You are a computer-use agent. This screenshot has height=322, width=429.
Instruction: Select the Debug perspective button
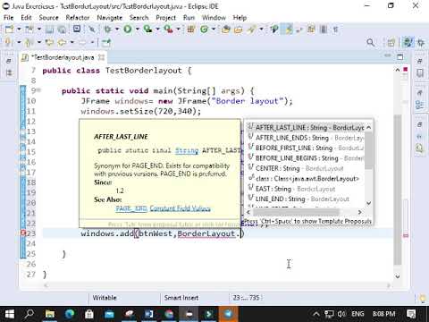(x=421, y=43)
